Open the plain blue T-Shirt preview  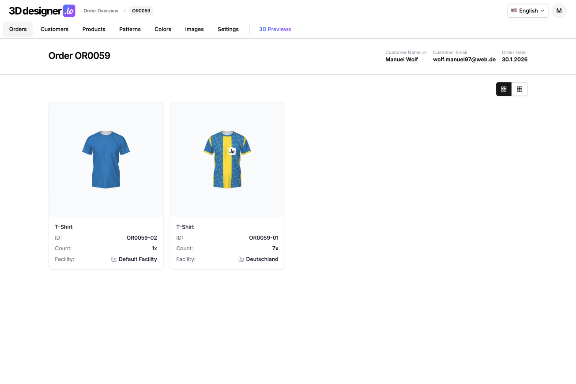[x=106, y=160]
